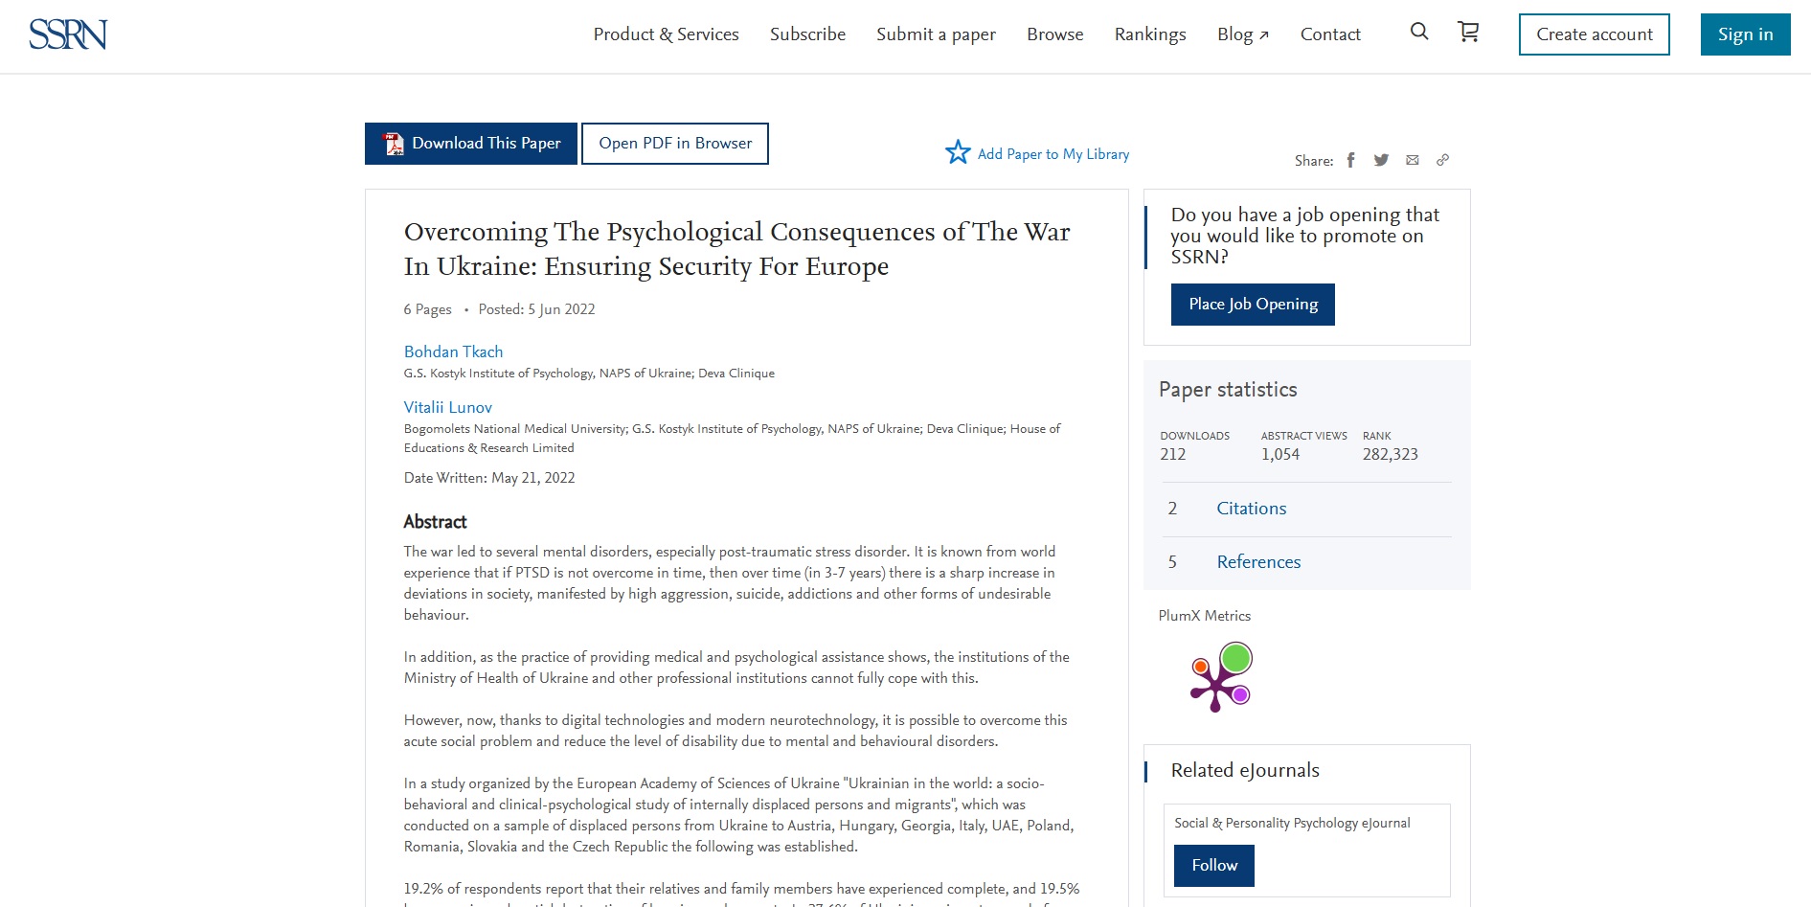The image size is (1811, 907).
Task: Go to the SSRN home logo
Action: pos(68,34)
